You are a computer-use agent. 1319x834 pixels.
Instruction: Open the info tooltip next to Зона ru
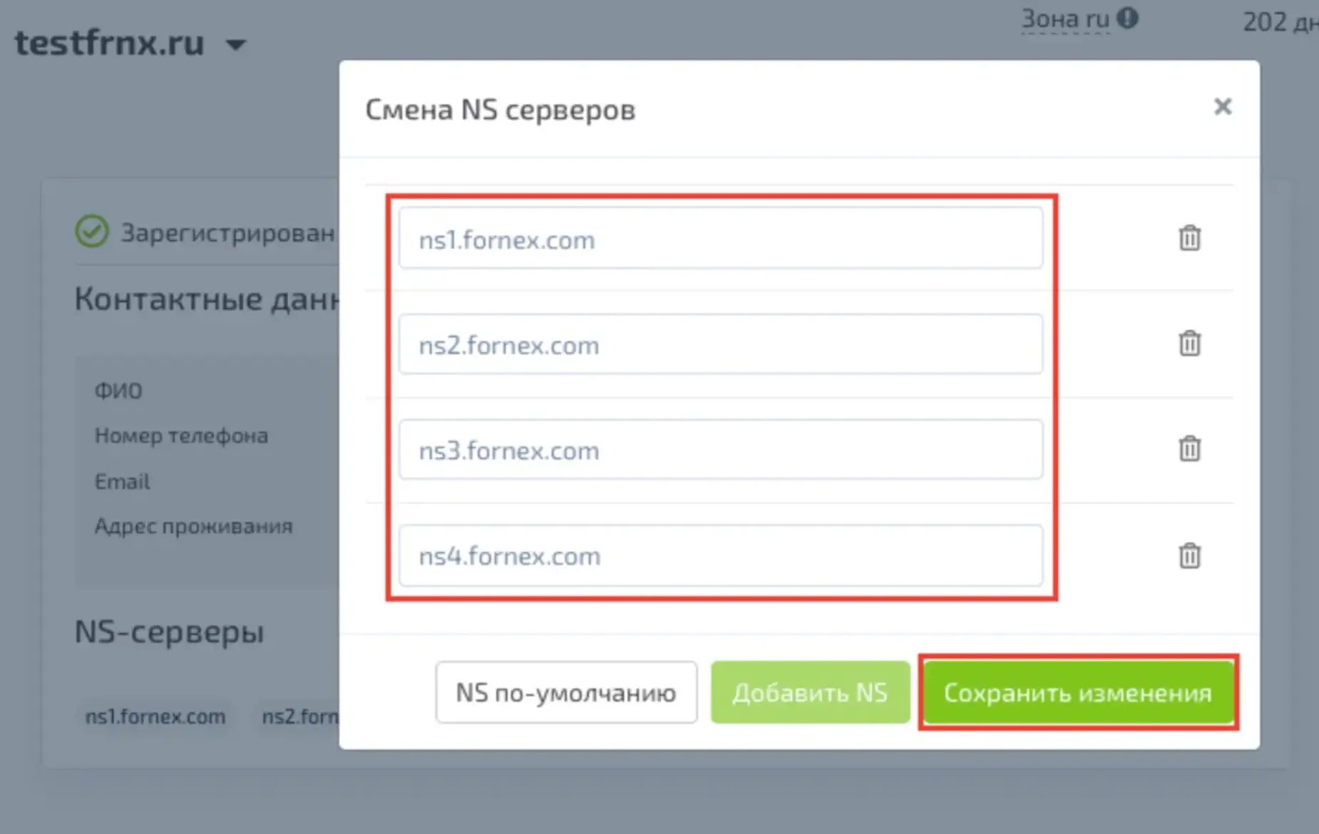(1129, 19)
